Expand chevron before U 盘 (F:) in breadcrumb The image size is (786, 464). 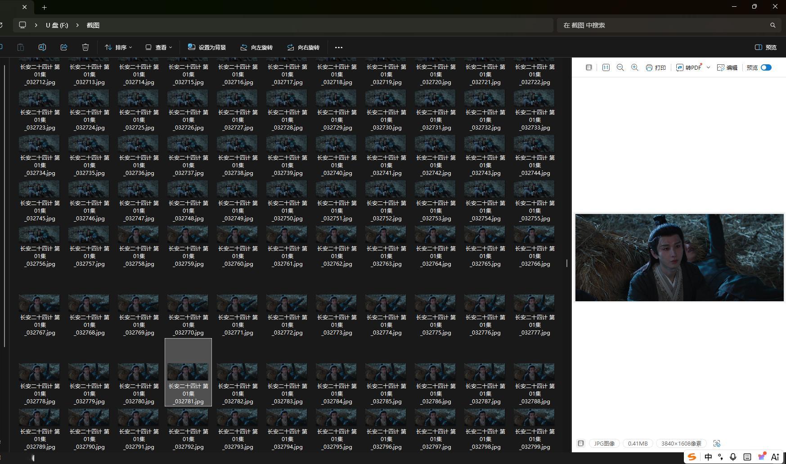coord(36,25)
